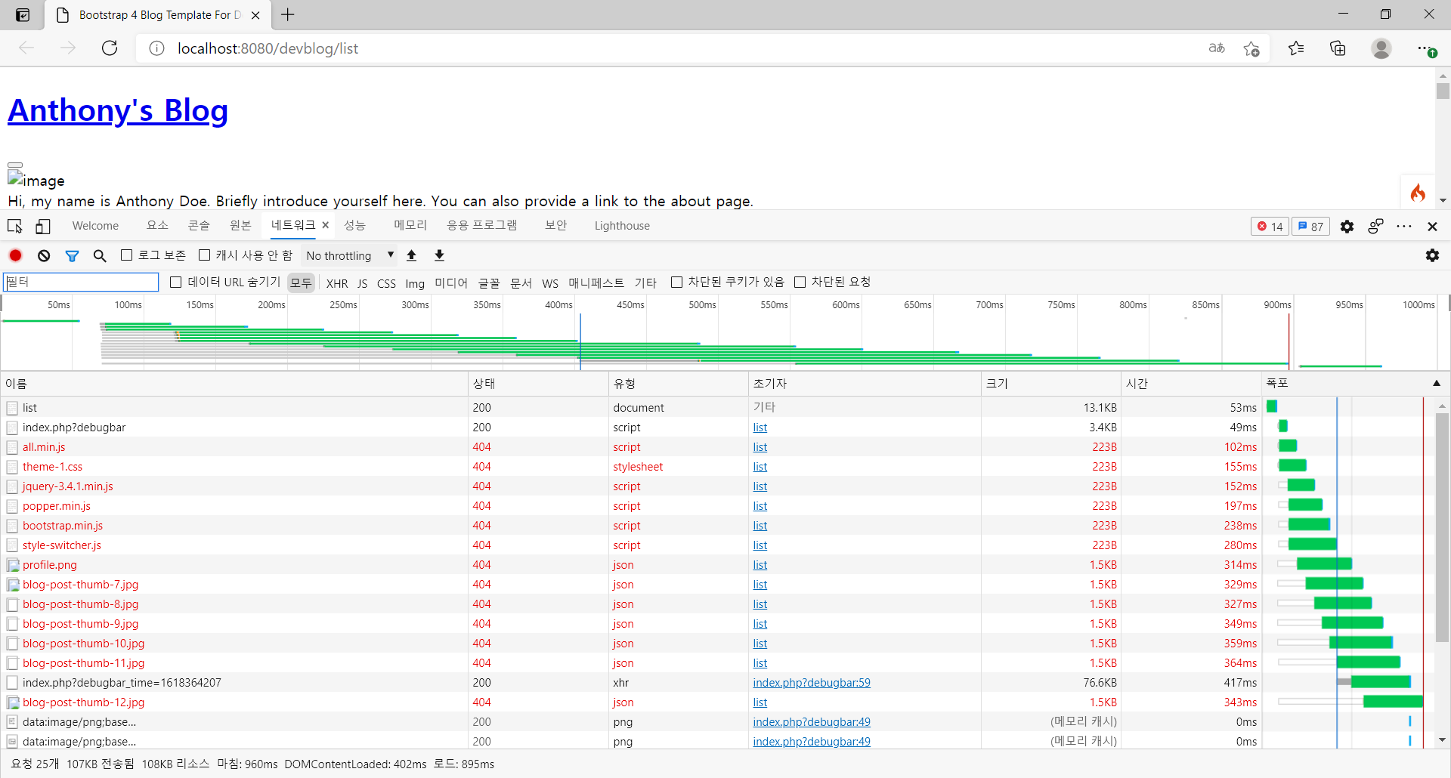
Task: Add this page to favorites
Action: [1251, 48]
